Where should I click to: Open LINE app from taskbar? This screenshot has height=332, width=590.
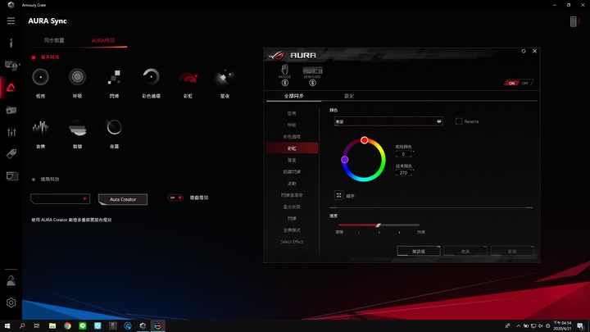(x=83, y=326)
